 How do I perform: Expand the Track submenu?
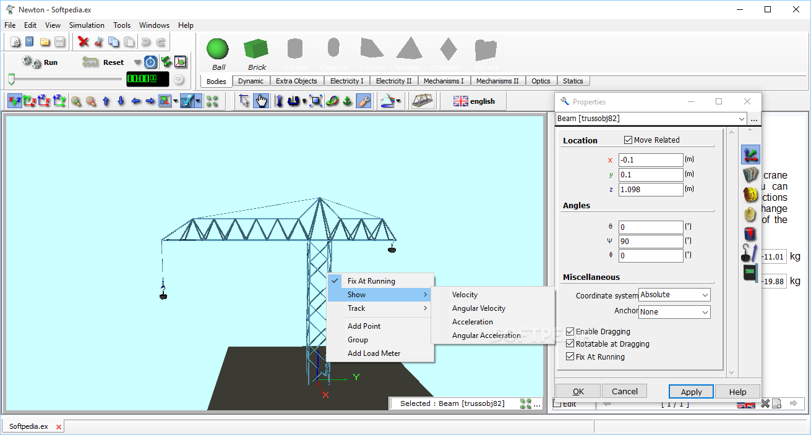click(380, 308)
